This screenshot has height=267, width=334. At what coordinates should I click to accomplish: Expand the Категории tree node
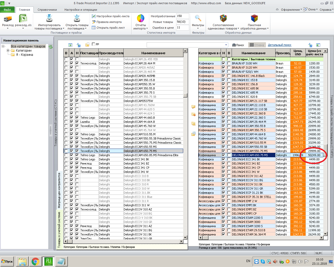8,51
